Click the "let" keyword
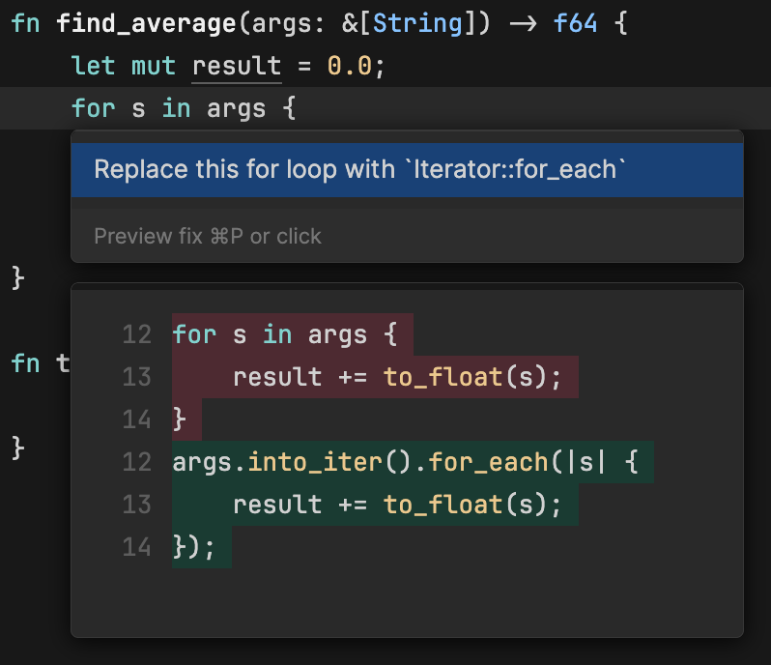771x665 pixels. coord(94,66)
